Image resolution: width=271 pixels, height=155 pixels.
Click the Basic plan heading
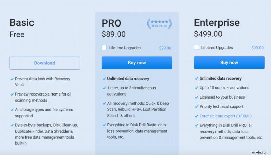(22, 23)
